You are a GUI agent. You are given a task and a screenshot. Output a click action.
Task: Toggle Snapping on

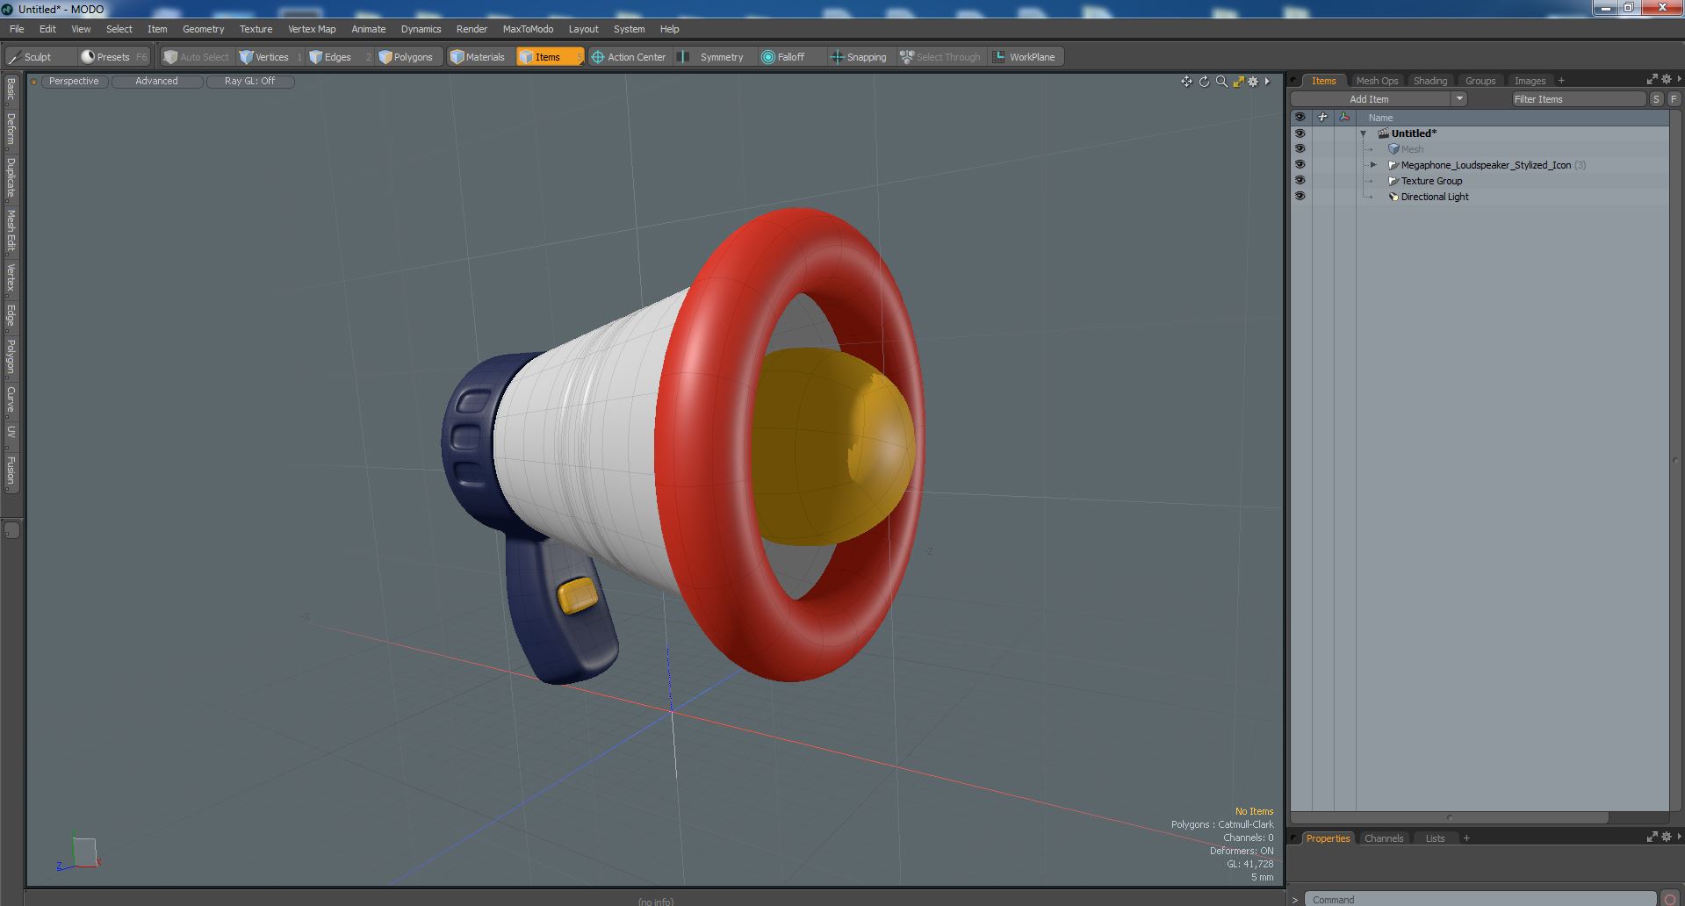tap(861, 57)
